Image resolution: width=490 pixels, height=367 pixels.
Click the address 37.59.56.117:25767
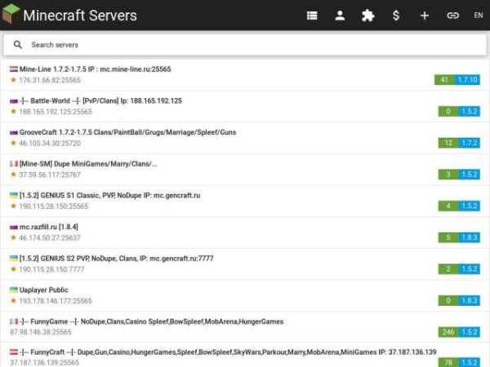click(50, 175)
